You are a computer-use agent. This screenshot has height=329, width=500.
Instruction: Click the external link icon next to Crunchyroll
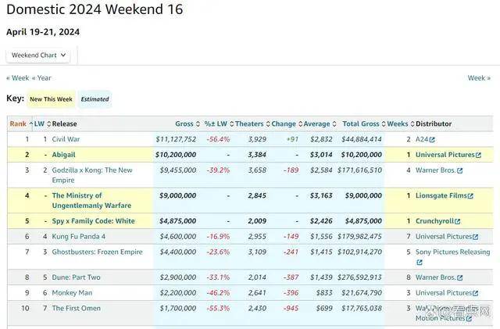(457, 221)
